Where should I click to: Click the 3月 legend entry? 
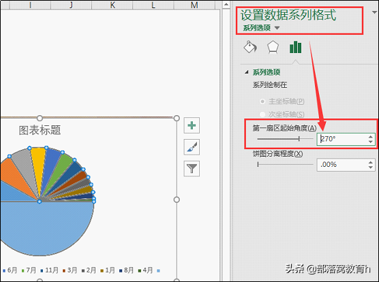70,270
